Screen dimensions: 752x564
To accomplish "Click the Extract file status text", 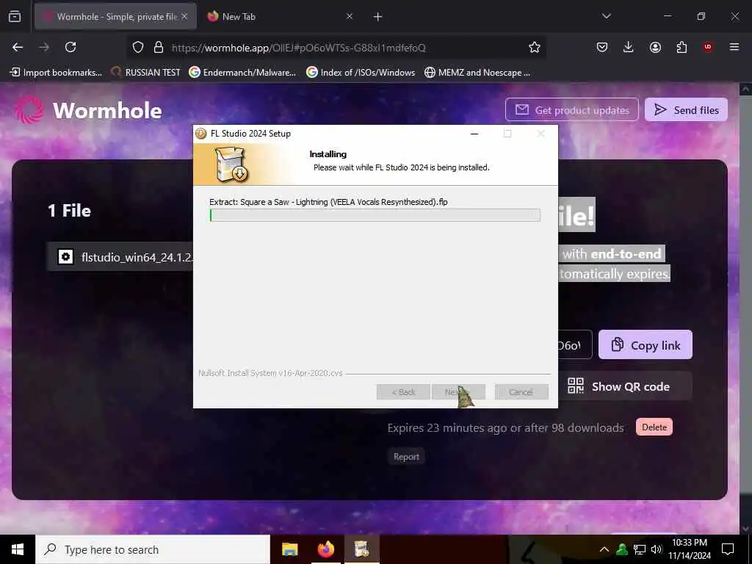I will [328, 202].
